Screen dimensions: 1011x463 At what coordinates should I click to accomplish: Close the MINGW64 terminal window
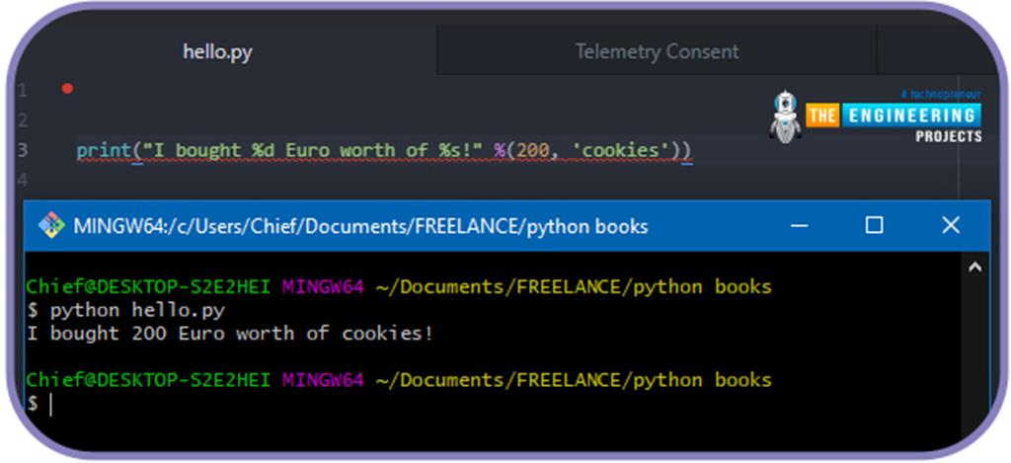(950, 226)
